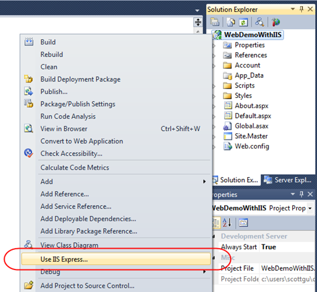This screenshot has width=317, height=292.
Task: Open Properties panel window options dropdown
Action: [x=293, y=194]
